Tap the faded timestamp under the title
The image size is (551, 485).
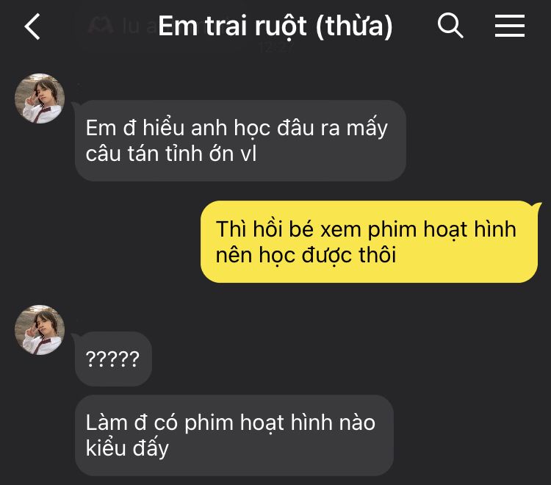[276, 47]
